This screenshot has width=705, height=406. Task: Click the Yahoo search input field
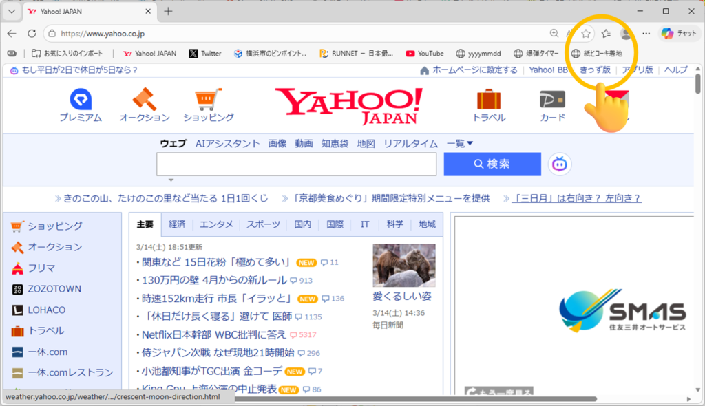296,164
